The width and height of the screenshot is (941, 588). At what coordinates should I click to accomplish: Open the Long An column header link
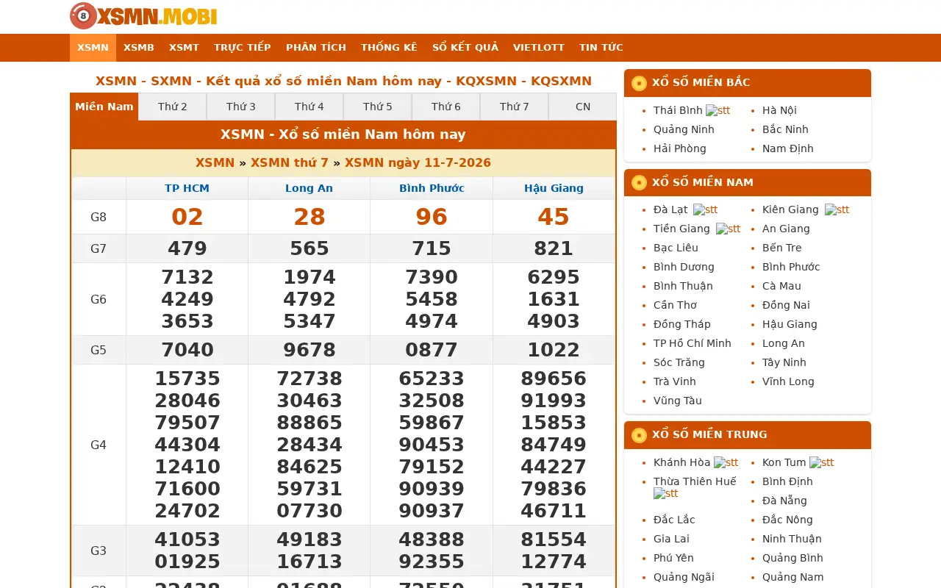coord(309,188)
